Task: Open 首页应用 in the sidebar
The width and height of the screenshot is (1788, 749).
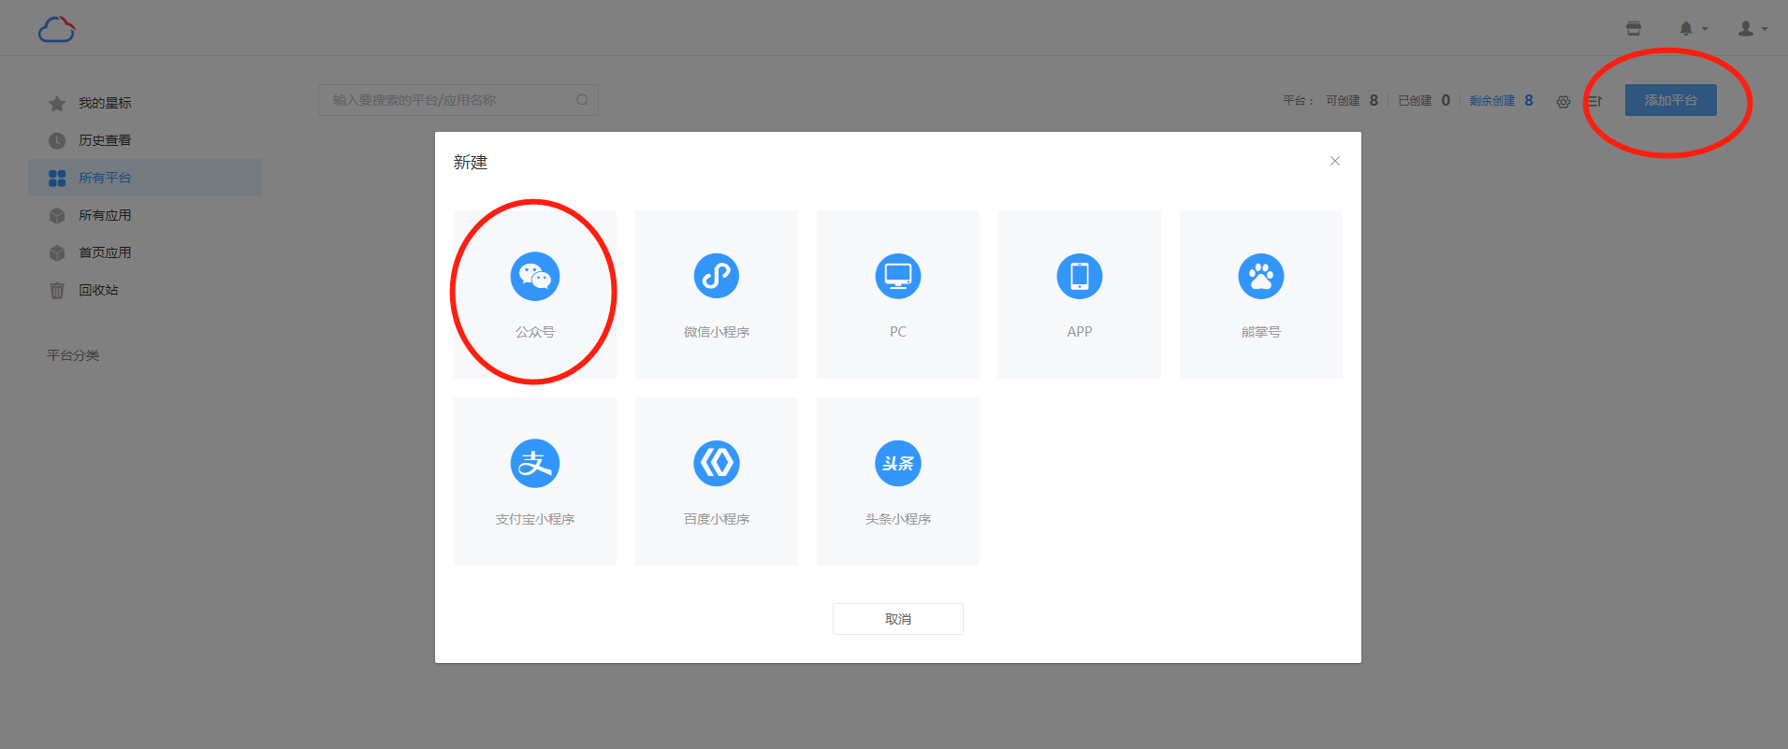Action: 145,252
